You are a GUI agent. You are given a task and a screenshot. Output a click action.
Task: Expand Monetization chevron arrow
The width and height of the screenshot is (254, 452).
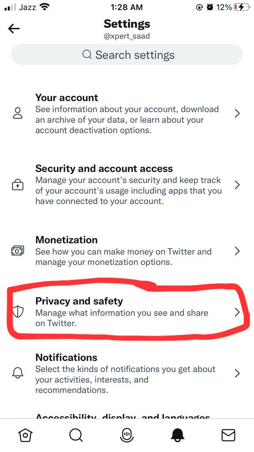tap(237, 251)
